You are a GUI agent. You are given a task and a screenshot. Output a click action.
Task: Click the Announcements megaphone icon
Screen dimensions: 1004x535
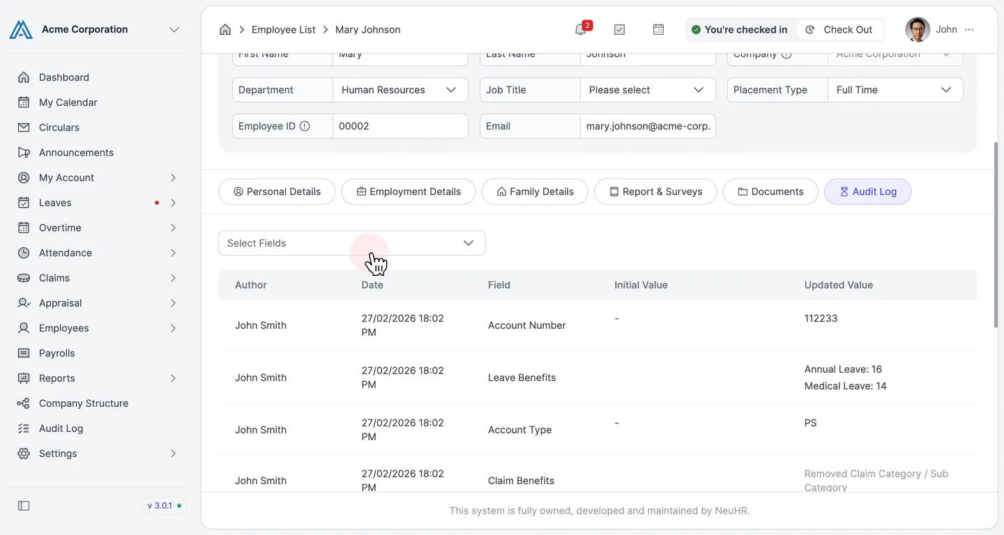pos(24,153)
